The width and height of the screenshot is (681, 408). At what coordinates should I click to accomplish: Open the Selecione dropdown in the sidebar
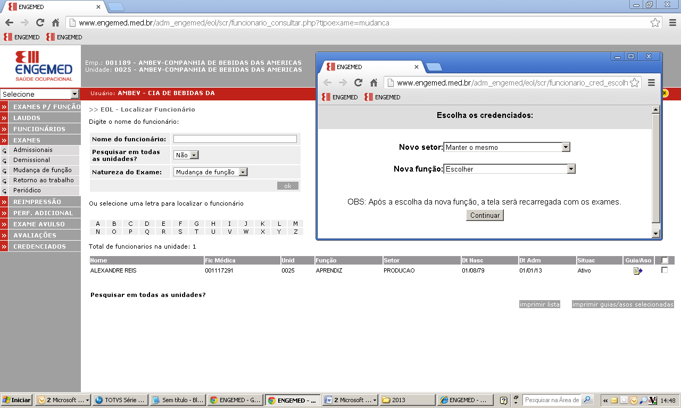(x=40, y=94)
